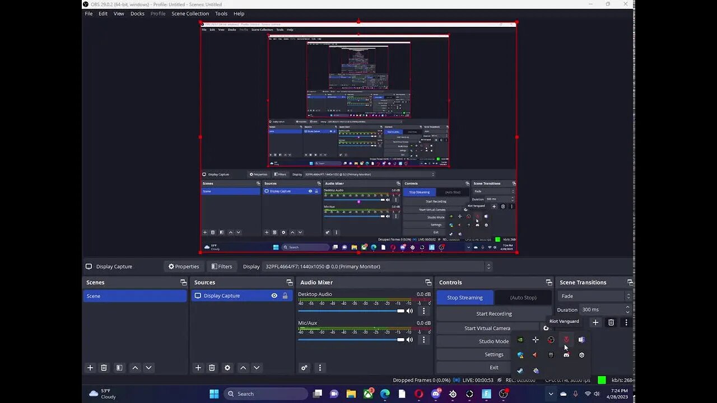
Task: Move source up with arrow icon
Action: [x=243, y=368]
